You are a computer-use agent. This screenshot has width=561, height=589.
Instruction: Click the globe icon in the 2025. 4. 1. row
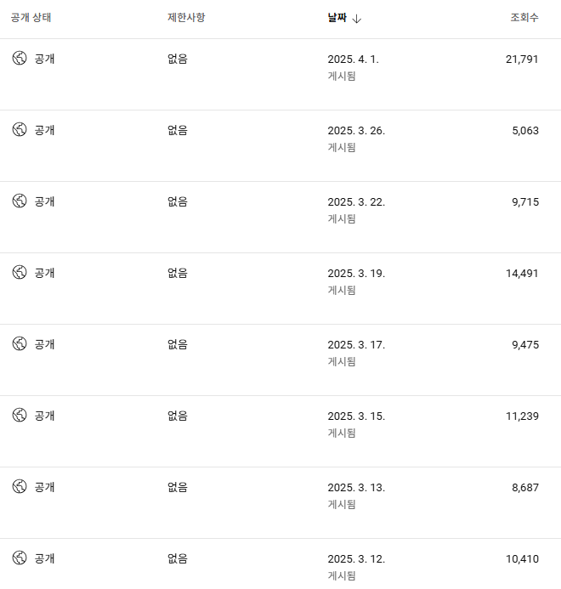coord(20,59)
